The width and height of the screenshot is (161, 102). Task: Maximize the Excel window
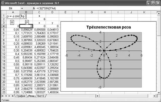tap(153, 3)
